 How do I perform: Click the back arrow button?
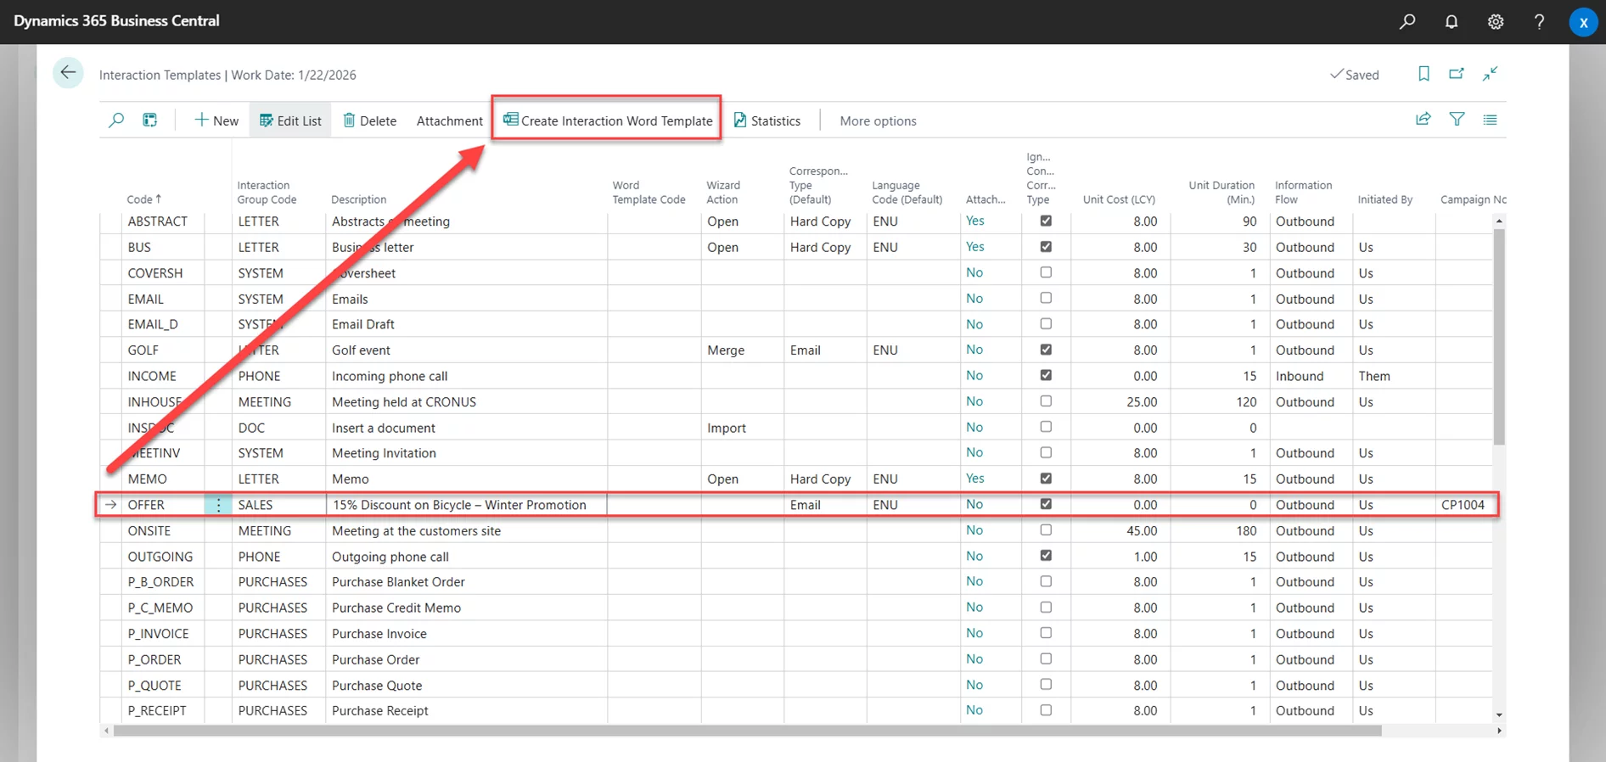(68, 73)
